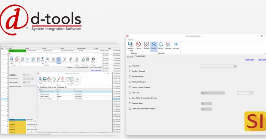This screenshot has width=266, height=139.
Task: Open Resources icon in task ribbon
Action: tap(47, 60)
